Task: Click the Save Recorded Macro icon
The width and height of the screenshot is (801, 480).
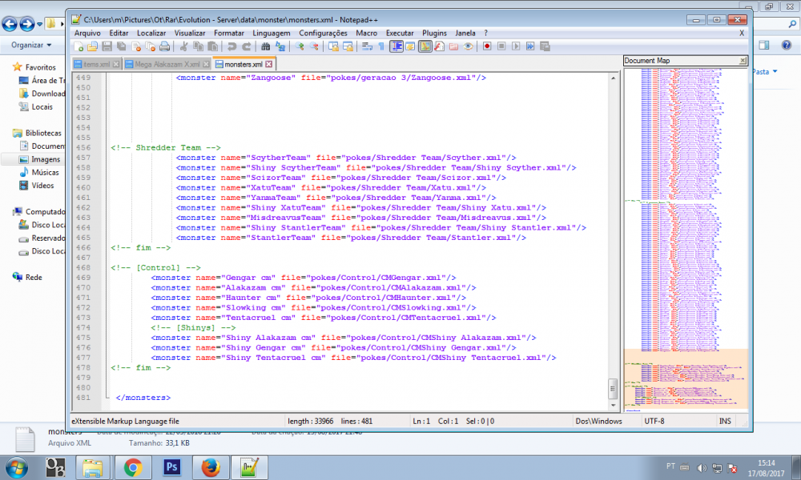Action: (x=545, y=46)
